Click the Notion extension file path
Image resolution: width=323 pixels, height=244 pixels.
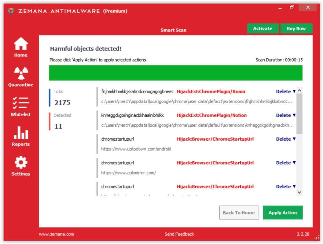point(197,125)
